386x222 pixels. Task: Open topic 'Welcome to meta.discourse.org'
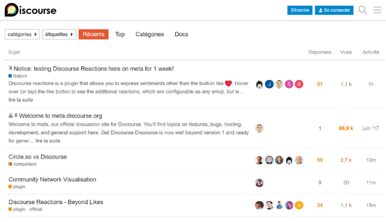pos(61,116)
